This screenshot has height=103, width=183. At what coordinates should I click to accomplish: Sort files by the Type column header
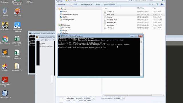coord(154,8)
